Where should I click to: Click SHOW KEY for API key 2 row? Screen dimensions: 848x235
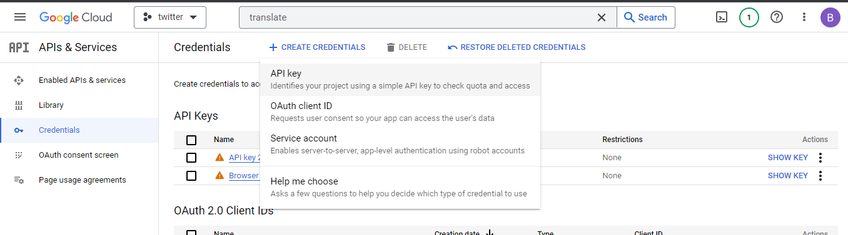[787, 158]
